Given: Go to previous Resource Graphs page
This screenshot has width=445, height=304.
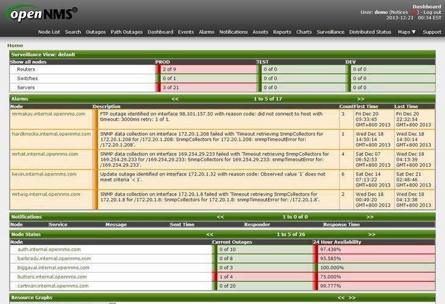Looking at the screenshot, I should click(341, 298).
